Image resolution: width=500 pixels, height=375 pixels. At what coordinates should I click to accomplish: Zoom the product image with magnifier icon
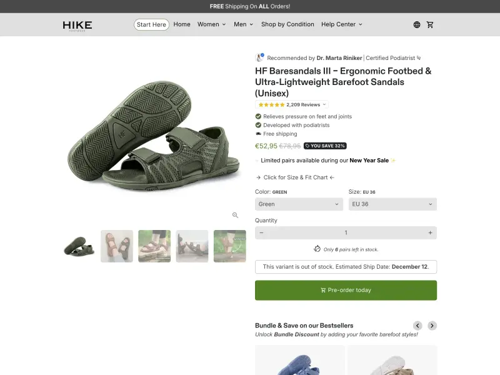coord(236,215)
